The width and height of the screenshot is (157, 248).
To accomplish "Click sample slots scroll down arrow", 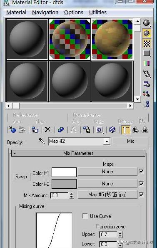I will (137, 99).
